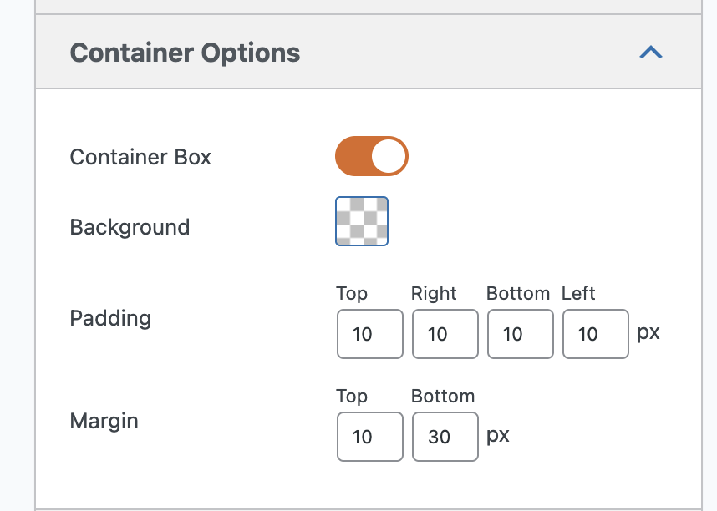Click the Margin Top input field

click(x=370, y=436)
